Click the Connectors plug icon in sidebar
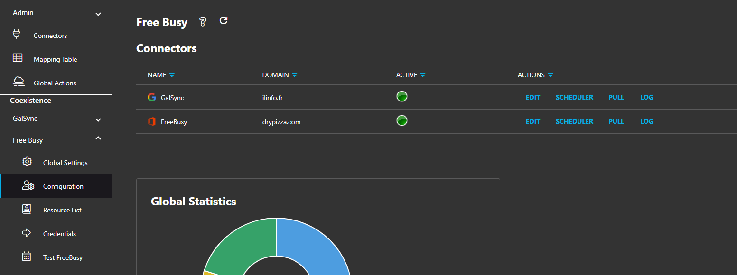The width and height of the screenshot is (737, 275). click(x=17, y=34)
